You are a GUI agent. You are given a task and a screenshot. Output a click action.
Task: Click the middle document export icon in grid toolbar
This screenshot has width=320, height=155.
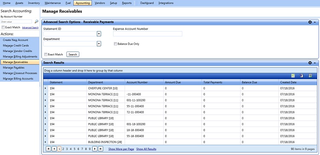pos(302,76)
